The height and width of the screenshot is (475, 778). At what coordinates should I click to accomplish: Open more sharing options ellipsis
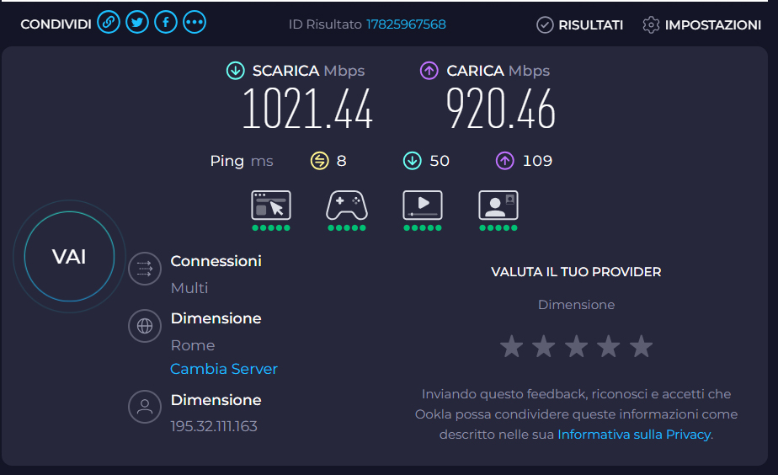click(194, 23)
